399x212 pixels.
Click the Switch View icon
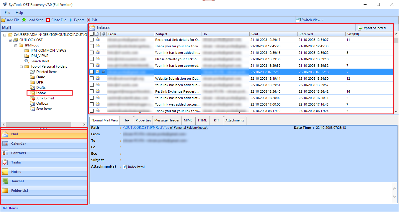298,20
